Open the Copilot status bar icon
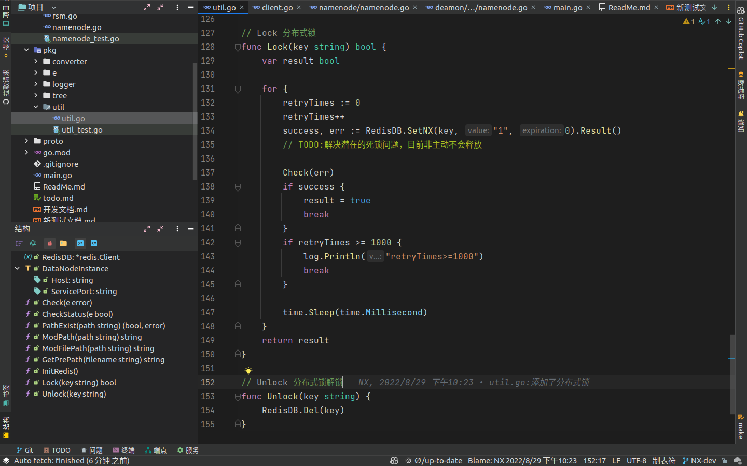 [394, 461]
